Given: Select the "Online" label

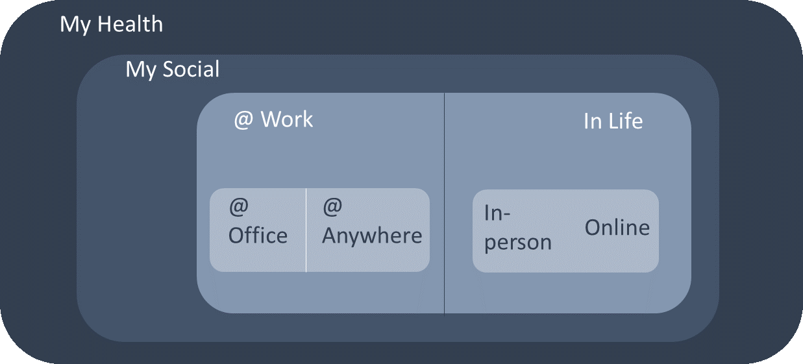Looking at the screenshot, I should point(617,228).
